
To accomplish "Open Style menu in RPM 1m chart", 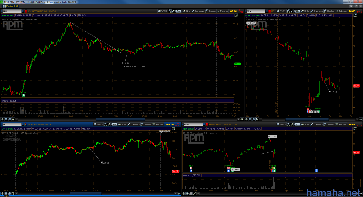I will 186,11.
